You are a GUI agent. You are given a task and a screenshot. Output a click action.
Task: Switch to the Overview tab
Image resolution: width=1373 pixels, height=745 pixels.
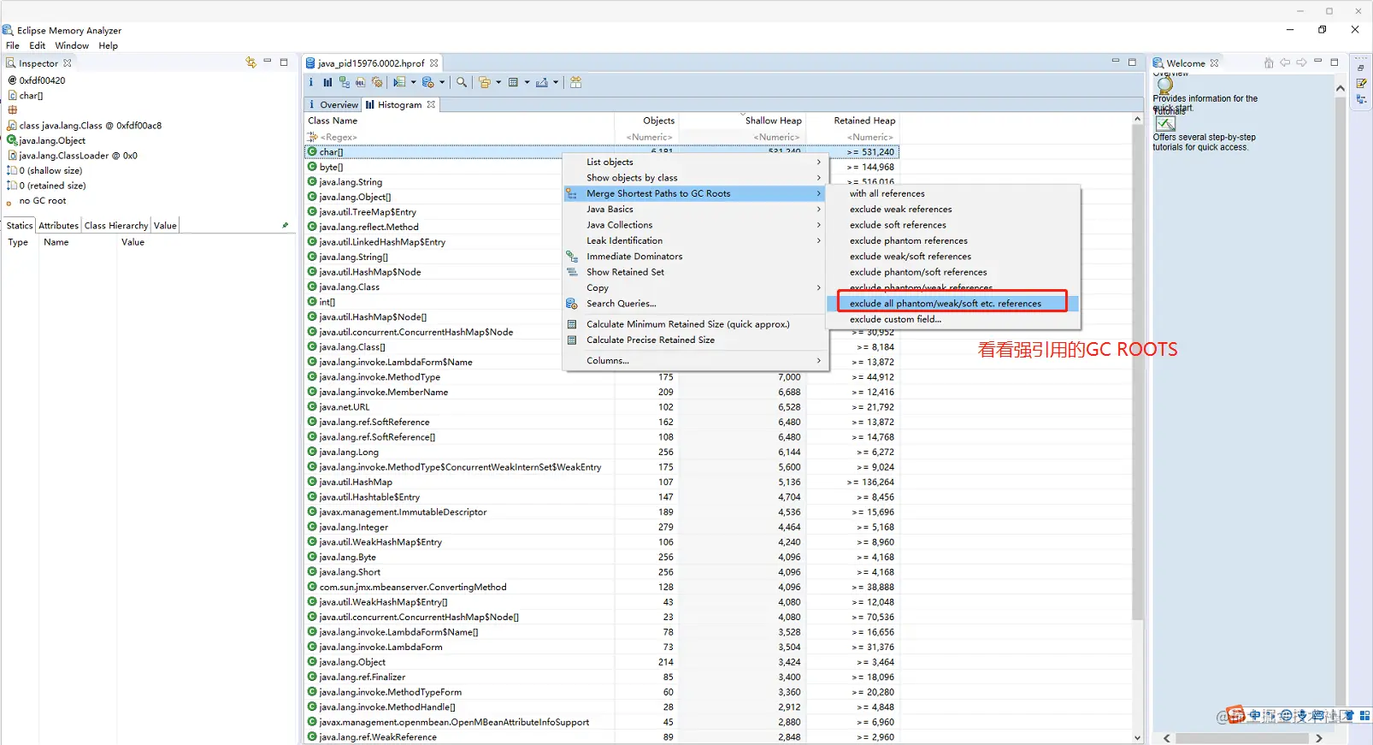pos(333,104)
